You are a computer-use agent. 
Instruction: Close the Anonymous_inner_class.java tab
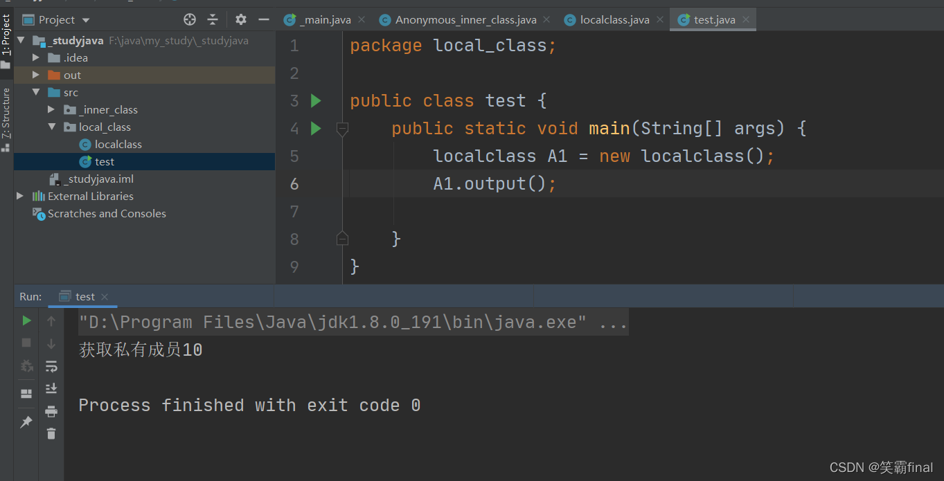(546, 19)
